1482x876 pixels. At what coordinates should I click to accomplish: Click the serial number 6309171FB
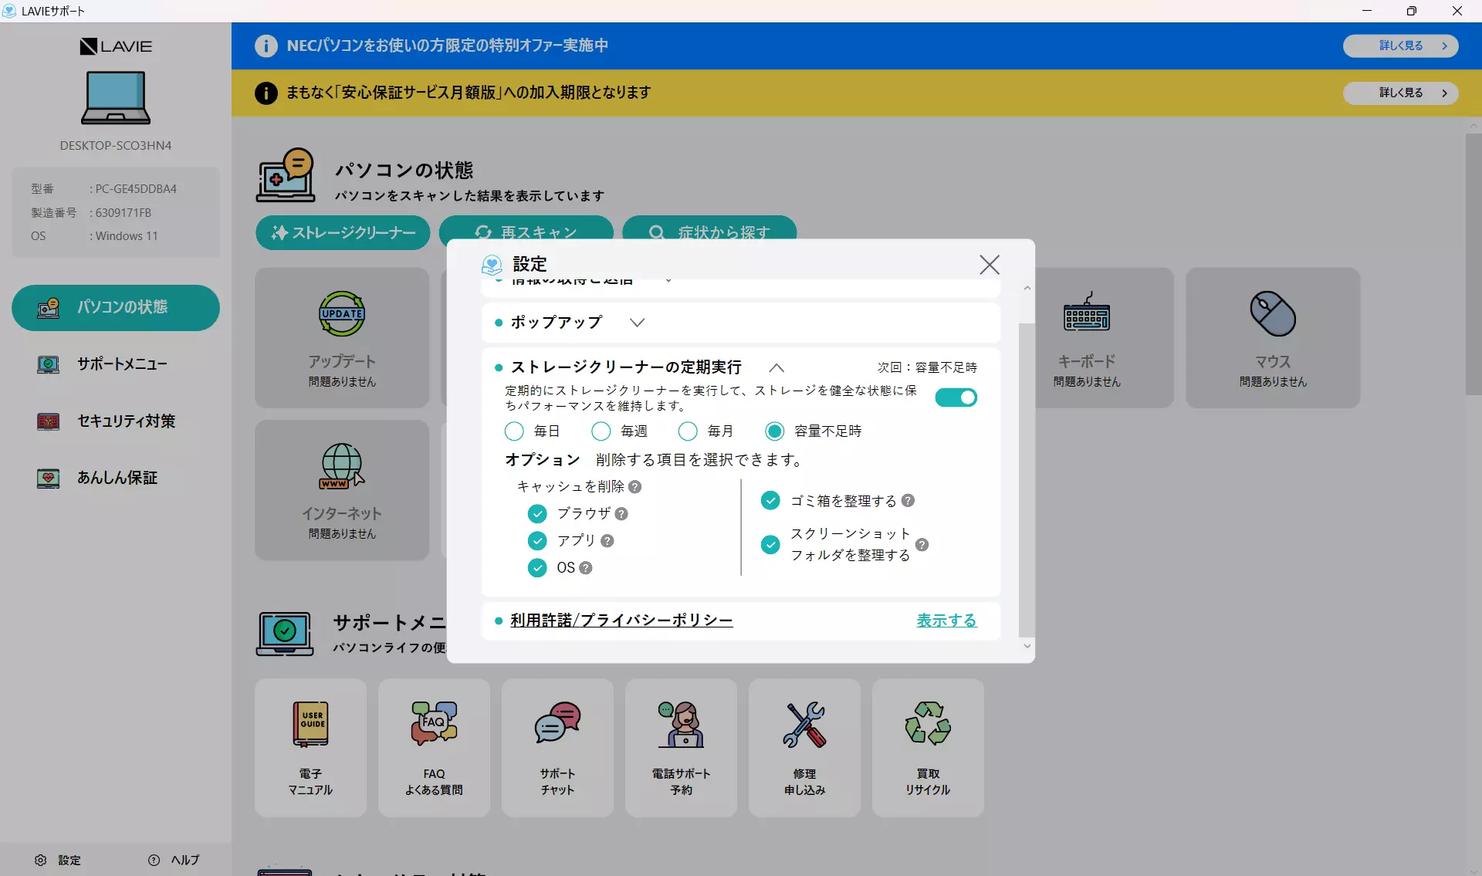123,213
